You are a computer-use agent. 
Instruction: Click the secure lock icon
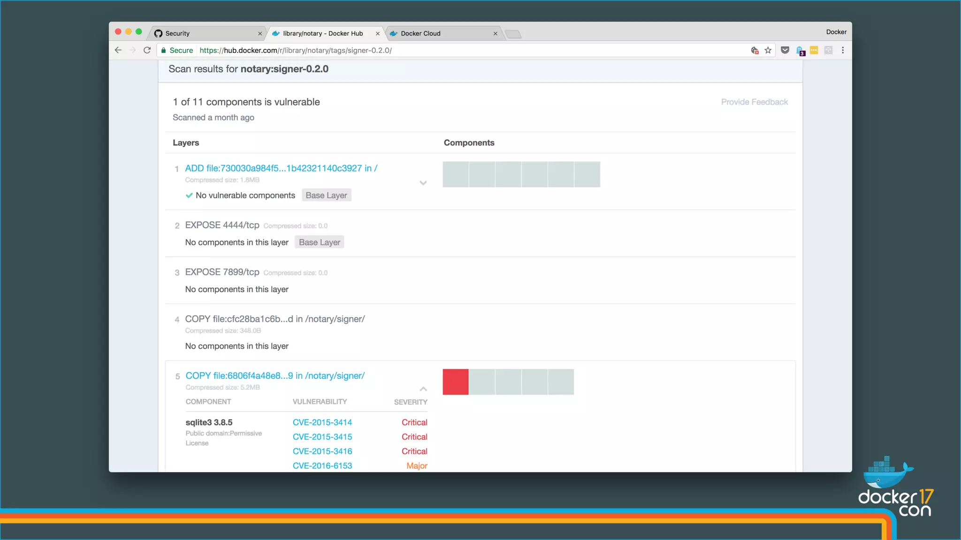tap(163, 50)
